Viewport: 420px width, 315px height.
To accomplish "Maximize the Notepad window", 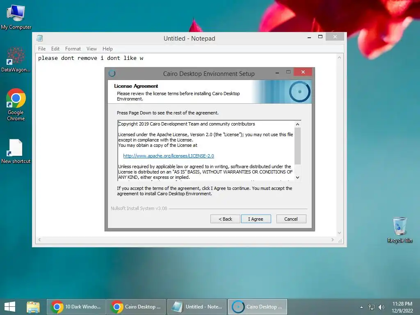I will coord(320,37).
